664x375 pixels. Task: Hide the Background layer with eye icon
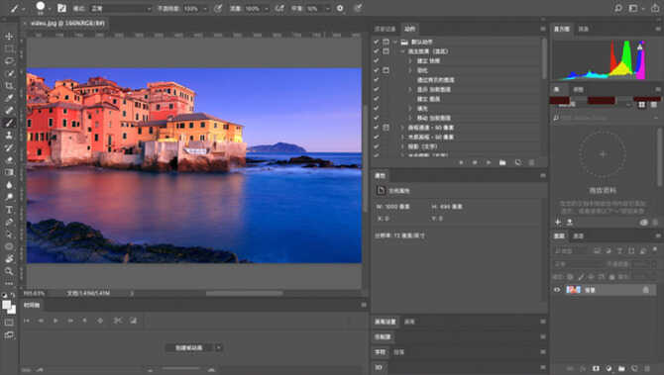pos(557,290)
